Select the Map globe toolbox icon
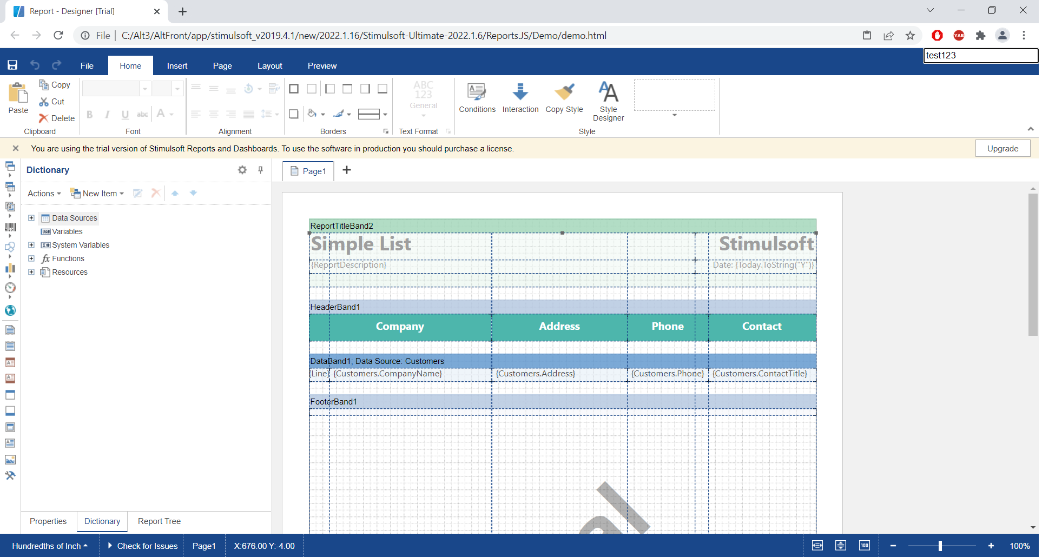The width and height of the screenshot is (1042, 557). coord(10,310)
